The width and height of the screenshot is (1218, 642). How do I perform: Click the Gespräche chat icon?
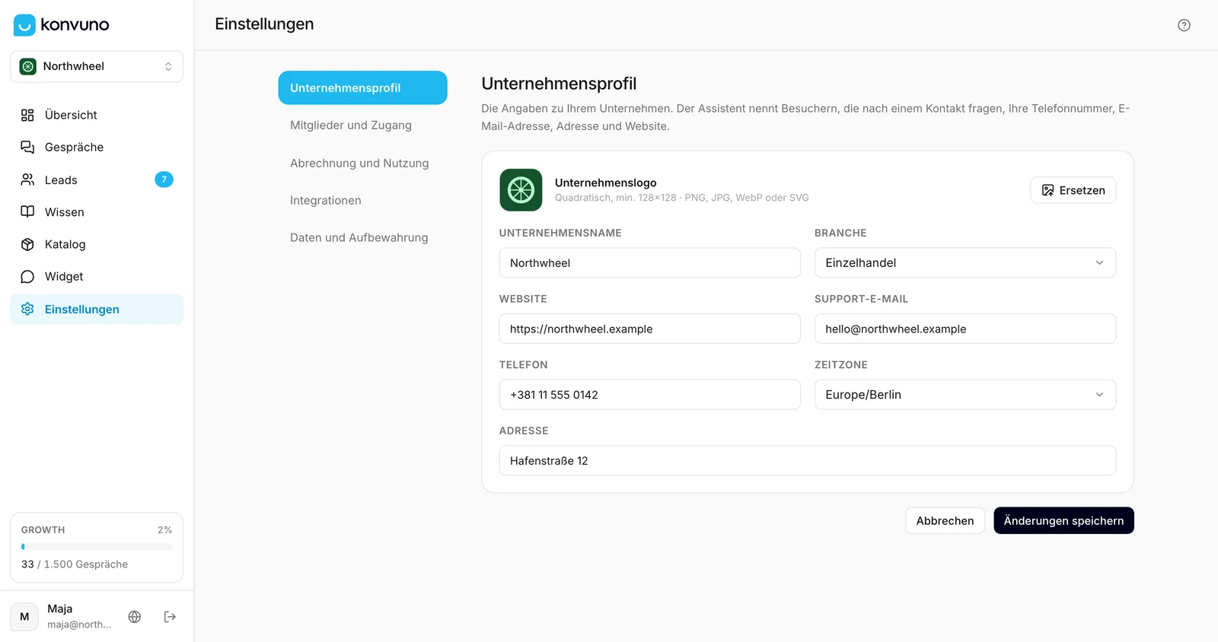27,147
